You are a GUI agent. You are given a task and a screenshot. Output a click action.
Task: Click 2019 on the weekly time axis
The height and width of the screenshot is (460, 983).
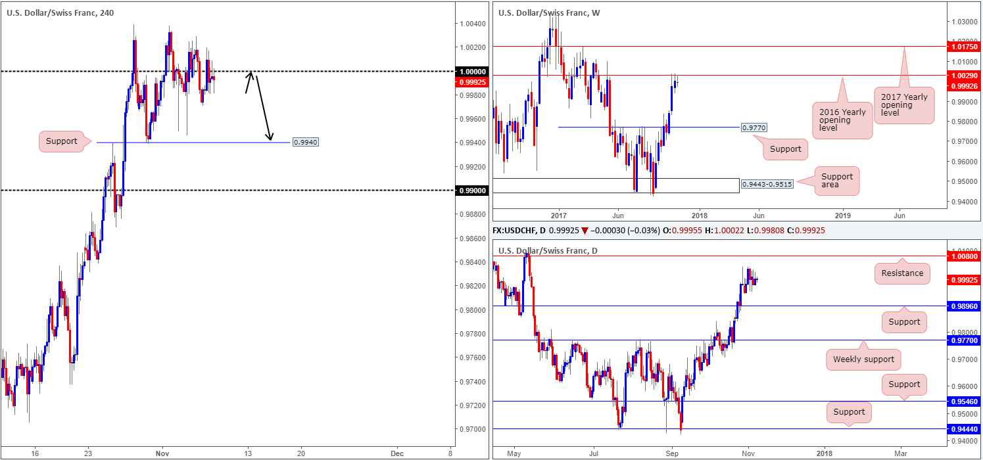pos(843,216)
